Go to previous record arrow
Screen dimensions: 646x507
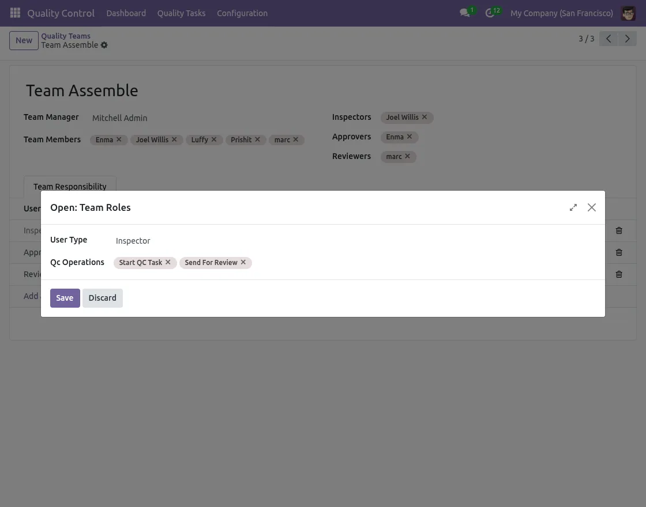click(609, 39)
